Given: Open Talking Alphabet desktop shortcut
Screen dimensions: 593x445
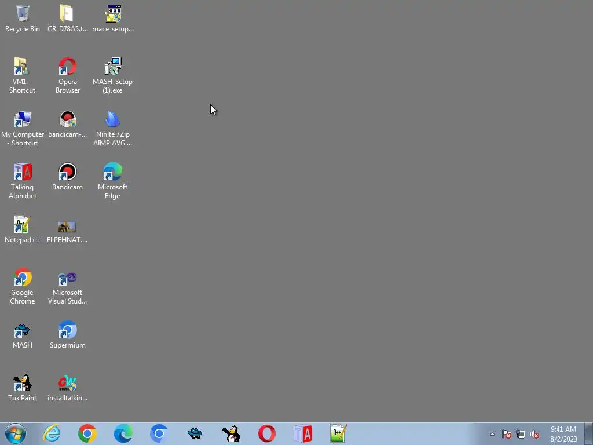Looking at the screenshot, I should 23,181.
